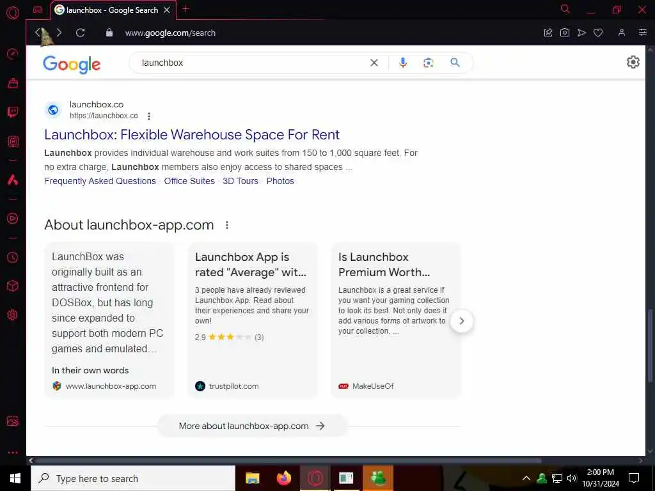The image size is (655, 491).
Task: Open more options for launchbox.co result
Action: [148, 116]
